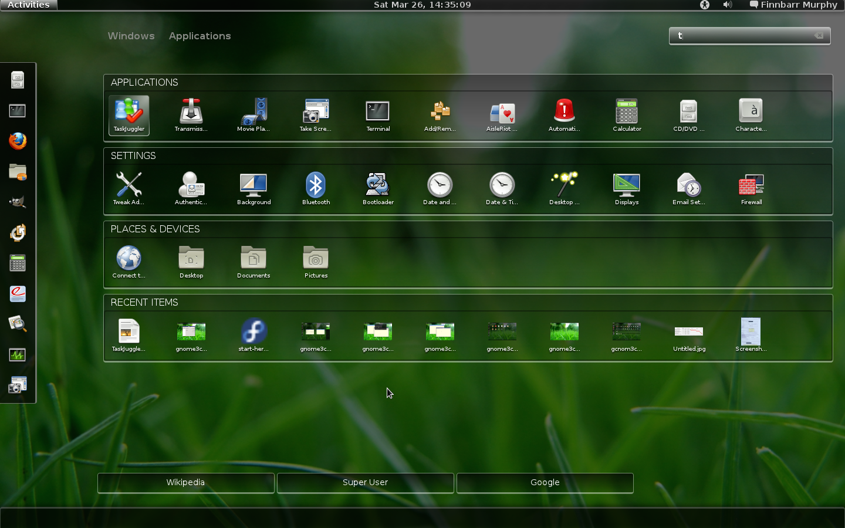
Task: Open the Automatic Bug Reporting tool
Action: (x=565, y=116)
